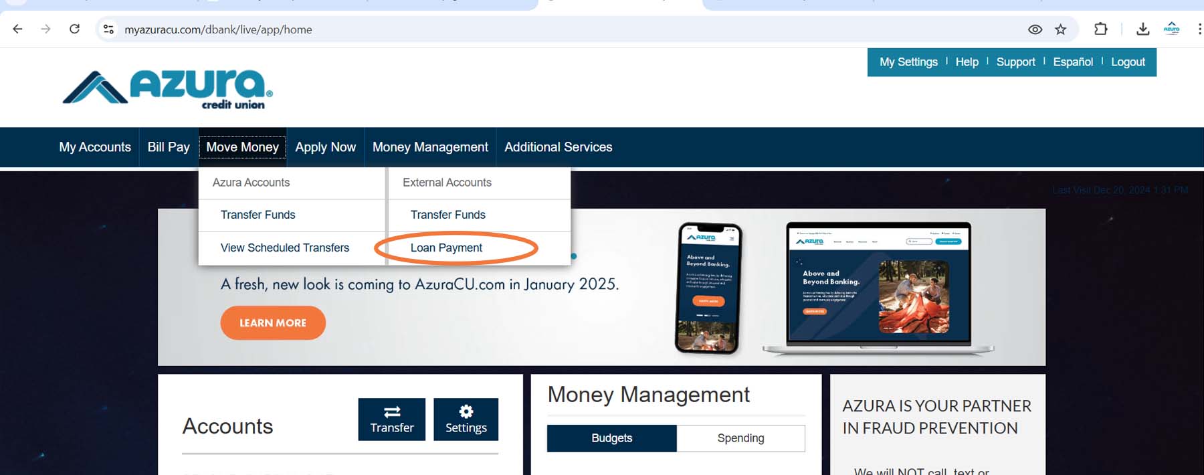Click the browser back arrow
This screenshot has height=475, width=1204.
(x=18, y=29)
